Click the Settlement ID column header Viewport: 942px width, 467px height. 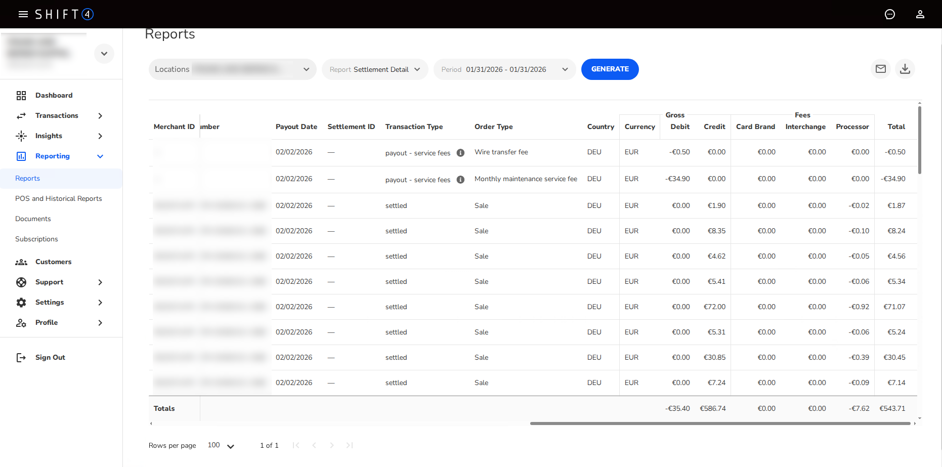[351, 126]
